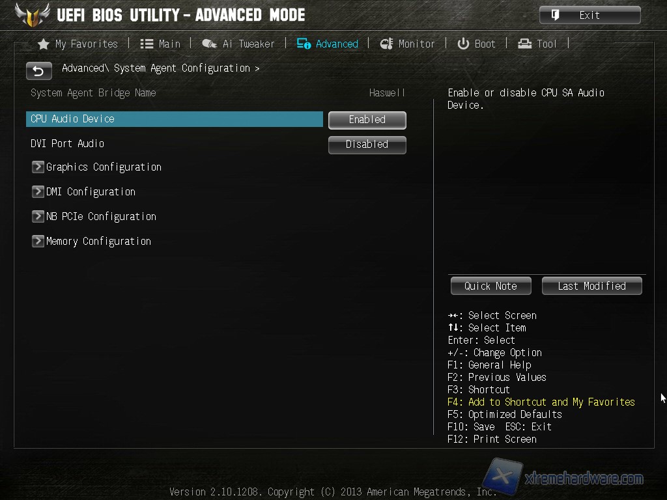This screenshot has width=667, height=500.
Task: Toggle CPU Audio Device Enabled value
Action: [367, 120]
